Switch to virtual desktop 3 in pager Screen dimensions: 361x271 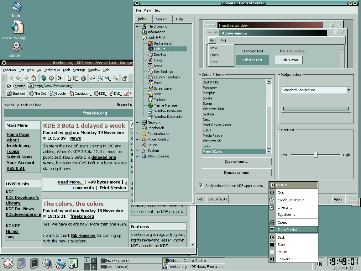(93, 261)
